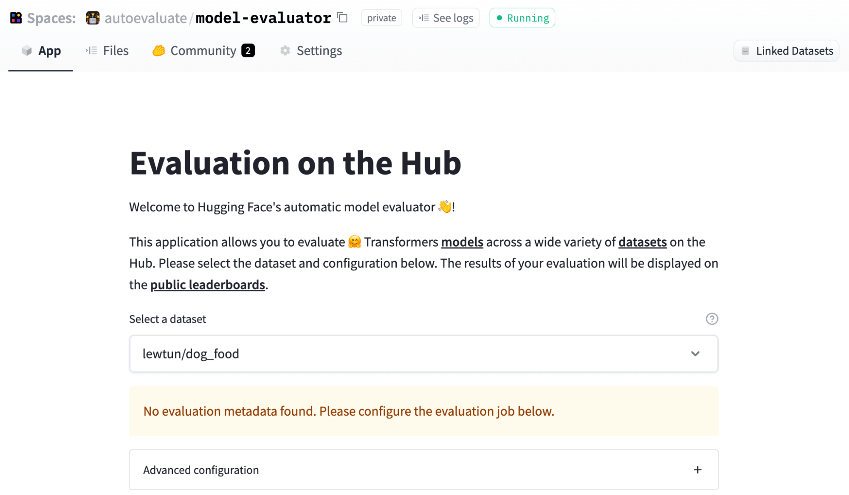Viewport: 849px width, 495px height.
Task: Open the autoevaluate organization page
Action: 146,18
